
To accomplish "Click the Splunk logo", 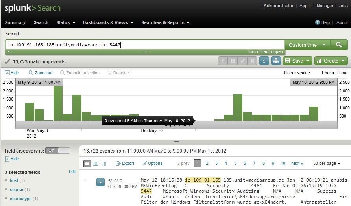I will [33, 8].
